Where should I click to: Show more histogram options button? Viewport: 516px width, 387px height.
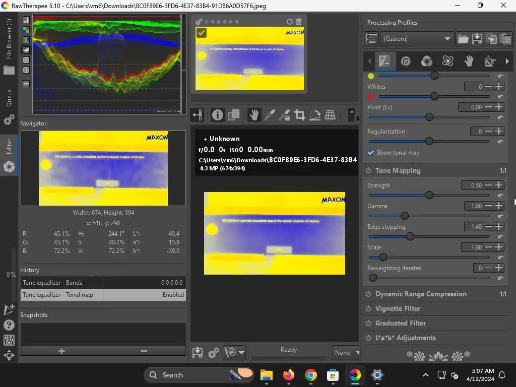(26, 84)
